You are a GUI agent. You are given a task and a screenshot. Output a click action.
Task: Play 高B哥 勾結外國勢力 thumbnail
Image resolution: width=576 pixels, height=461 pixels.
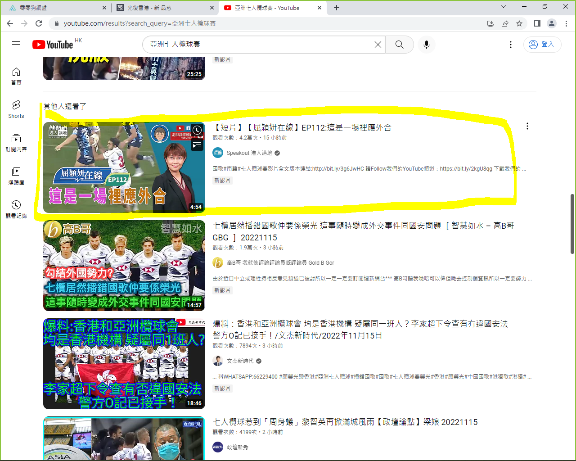coord(124,266)
